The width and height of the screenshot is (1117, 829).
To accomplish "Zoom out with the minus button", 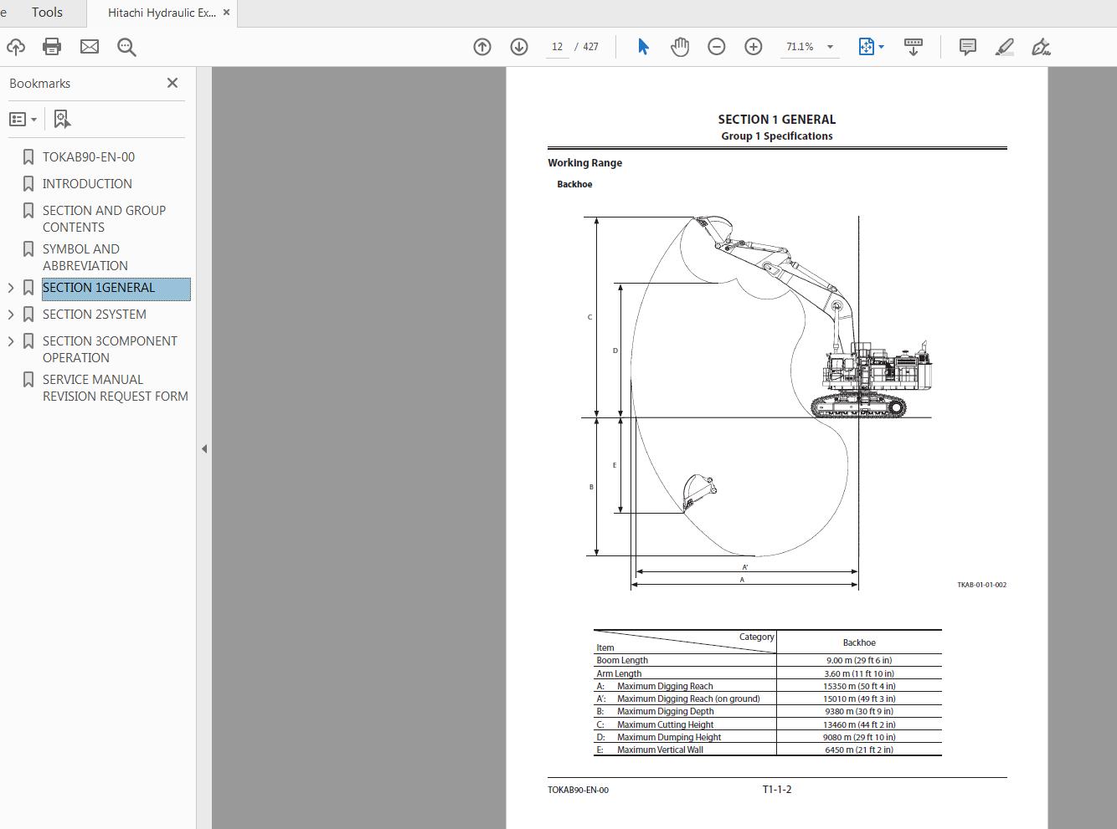I will (717, 47).
